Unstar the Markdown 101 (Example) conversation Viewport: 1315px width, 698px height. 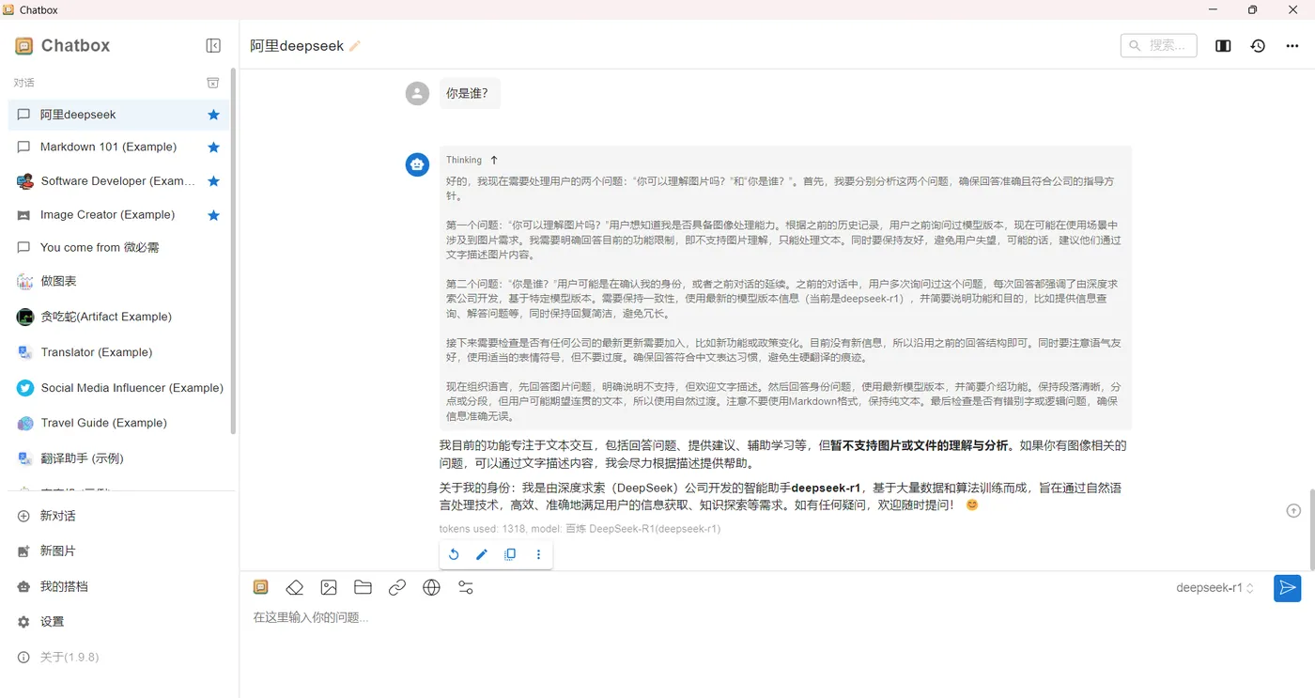pos(213,147)
